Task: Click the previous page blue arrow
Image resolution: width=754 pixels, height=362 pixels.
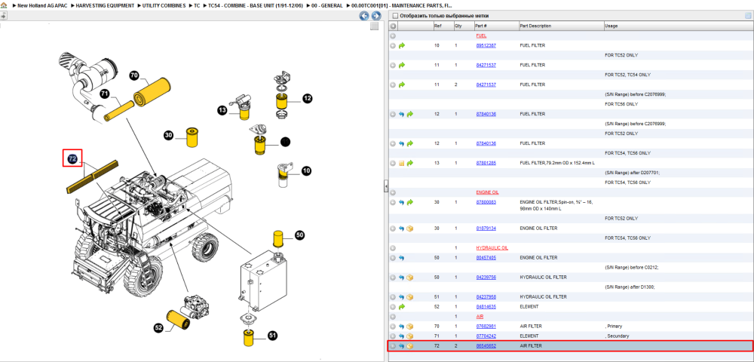Action: 364,16
